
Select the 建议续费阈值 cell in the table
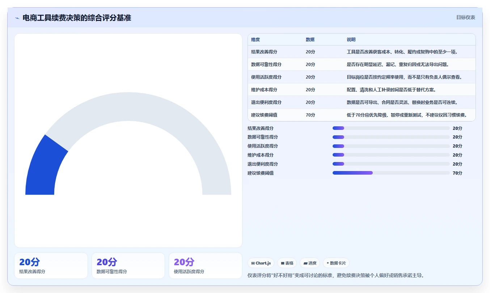coord(264,115)
